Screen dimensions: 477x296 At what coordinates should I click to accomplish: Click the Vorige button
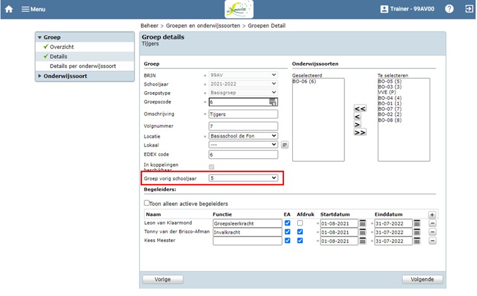[163, 279]
